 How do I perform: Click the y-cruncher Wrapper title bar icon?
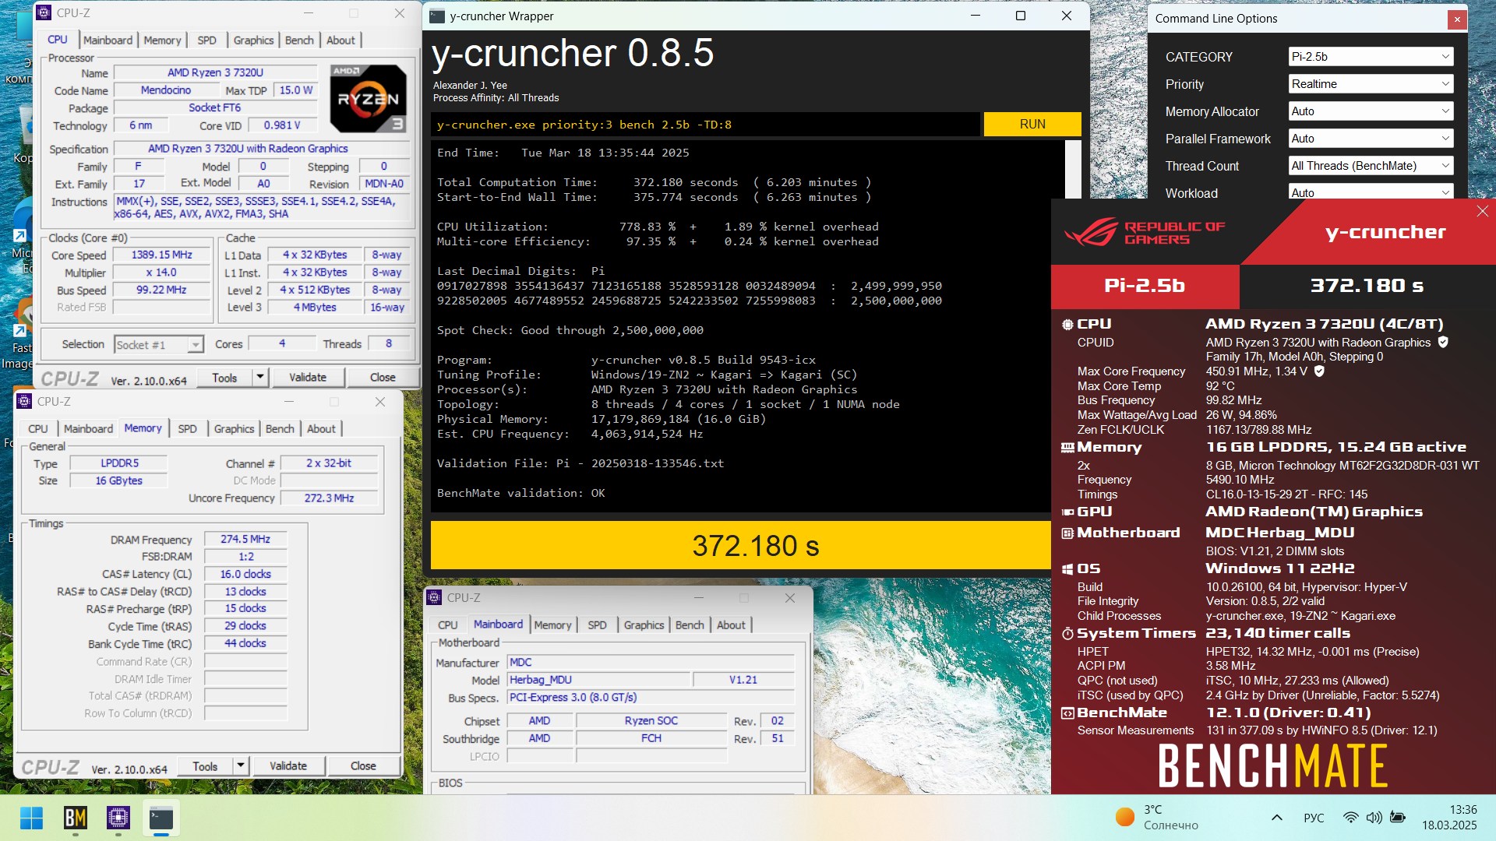click(x=437, y=16)
